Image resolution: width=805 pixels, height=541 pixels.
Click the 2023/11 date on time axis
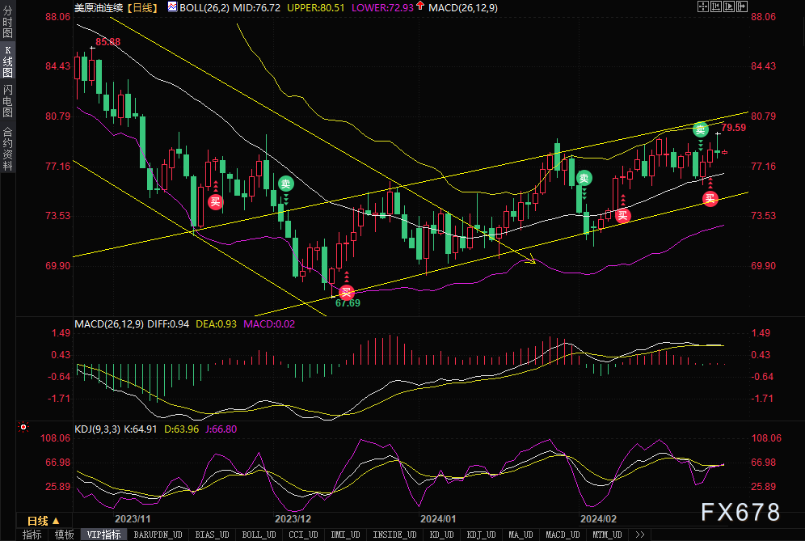(x=133, y=519)
